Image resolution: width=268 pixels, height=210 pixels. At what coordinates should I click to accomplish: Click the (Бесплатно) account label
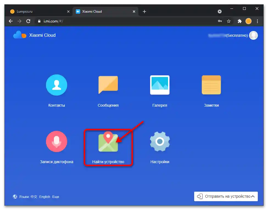(x=237, y=35)
